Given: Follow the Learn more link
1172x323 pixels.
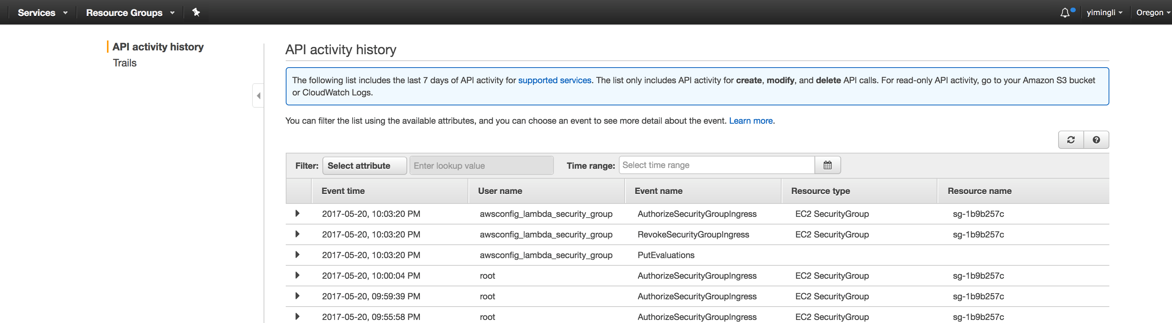Looking at the screenshot, I should click(750, 121).
